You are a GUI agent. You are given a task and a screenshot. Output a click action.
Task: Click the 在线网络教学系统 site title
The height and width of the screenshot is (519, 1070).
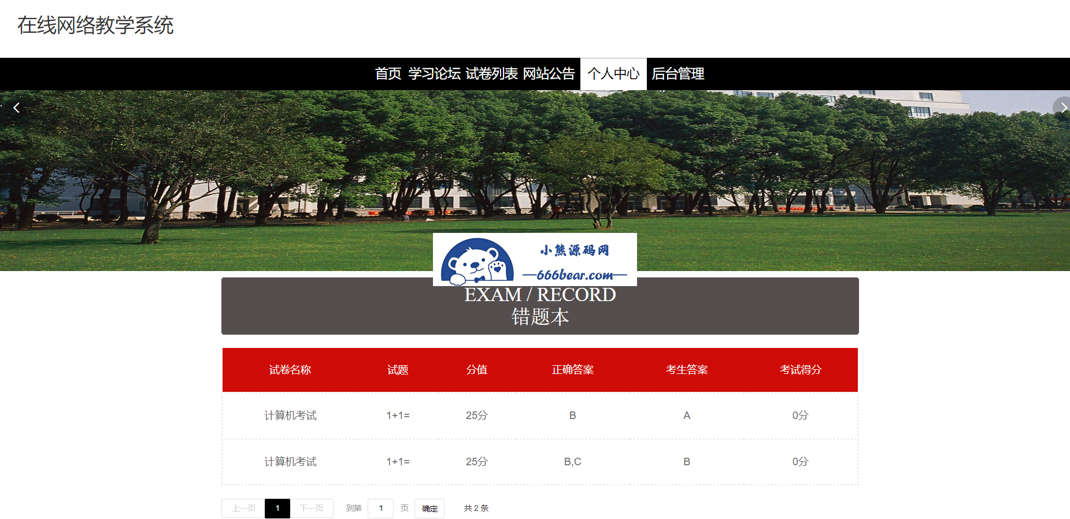[95, 25]
